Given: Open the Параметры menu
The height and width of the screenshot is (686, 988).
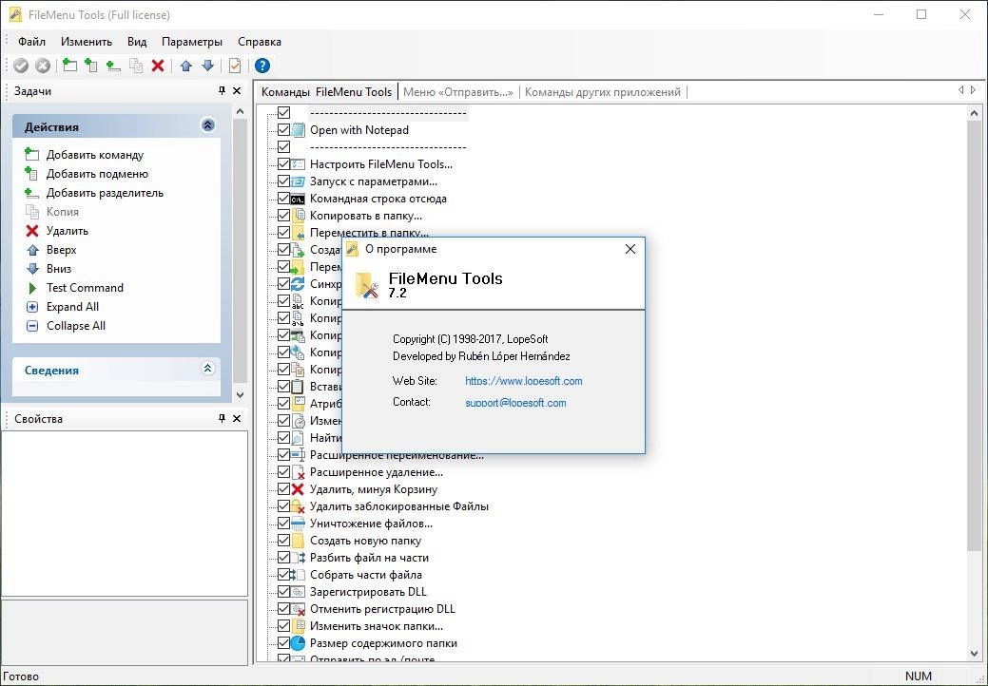Looking at the screenshot, I should 192,42.
